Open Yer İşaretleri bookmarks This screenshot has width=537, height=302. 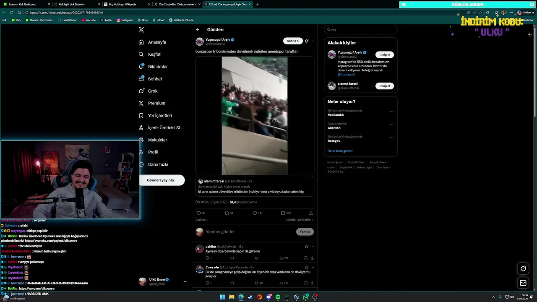click(155, 115)
